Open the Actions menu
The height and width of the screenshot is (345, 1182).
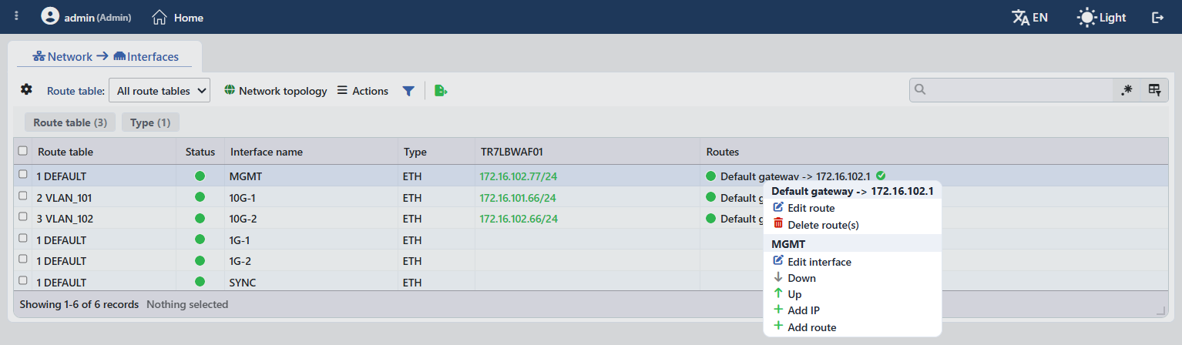(x=362, y=91)
